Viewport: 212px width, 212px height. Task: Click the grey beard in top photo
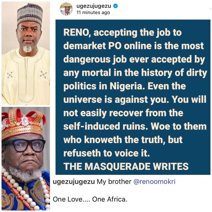coord(27,49)
